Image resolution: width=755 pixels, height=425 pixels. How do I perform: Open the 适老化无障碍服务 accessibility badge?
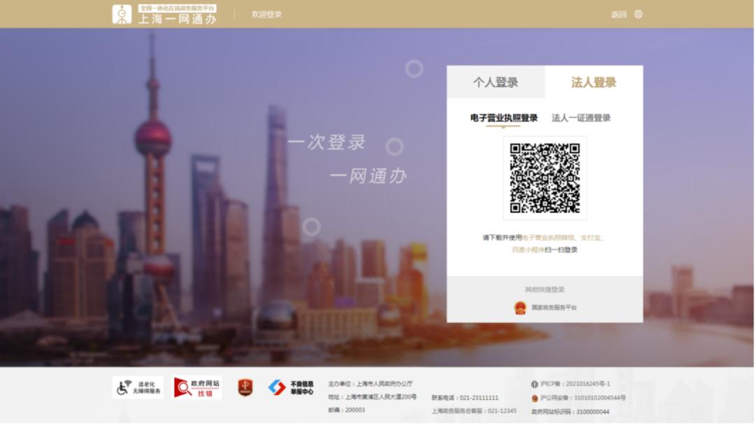point(138,387)
